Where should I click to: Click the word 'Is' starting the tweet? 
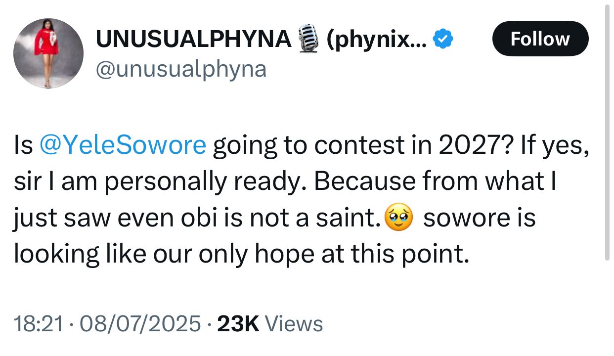point(23,145)
